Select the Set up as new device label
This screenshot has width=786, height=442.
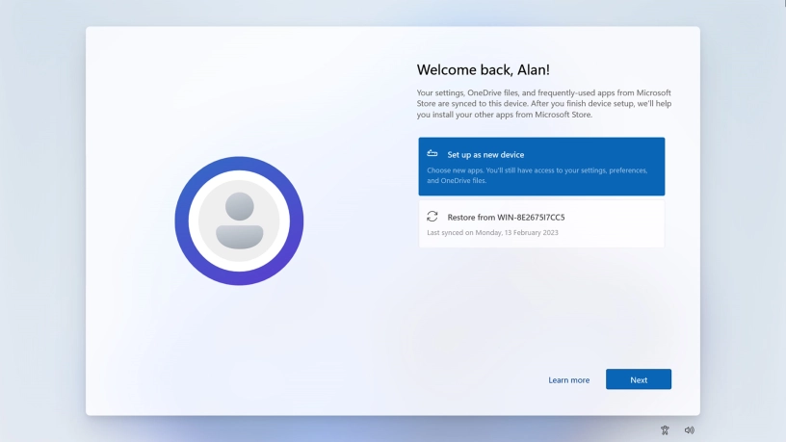(485, 155)
